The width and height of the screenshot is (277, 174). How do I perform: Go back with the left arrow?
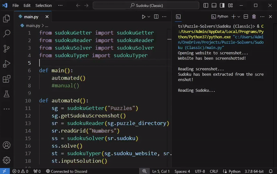point(78,6)
